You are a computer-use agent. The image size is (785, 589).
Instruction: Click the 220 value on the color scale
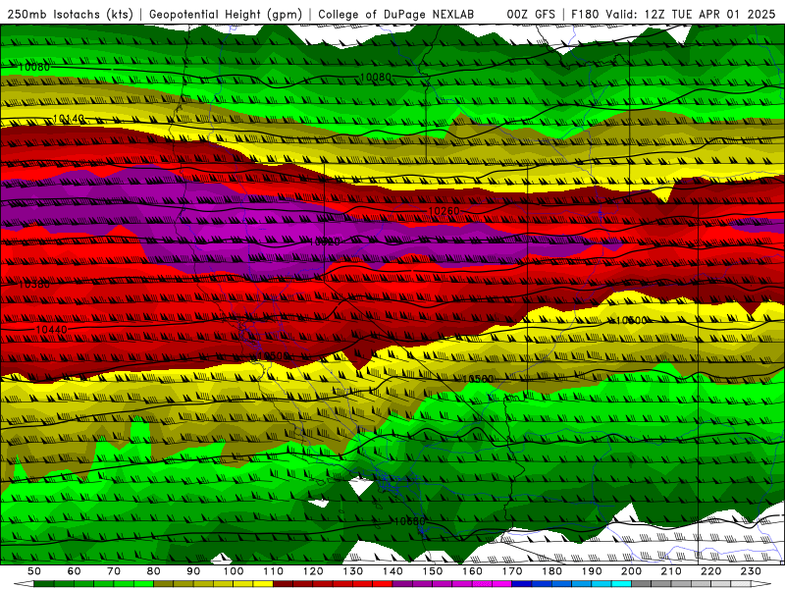pos(710,571)
